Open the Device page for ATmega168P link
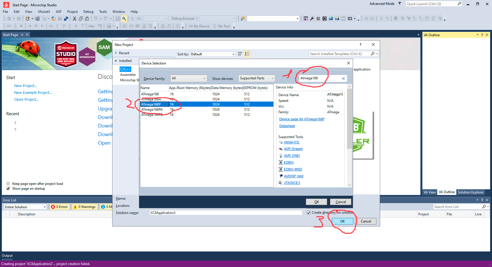The width and height of the screenshot is (492, 267). click(302, 119)
